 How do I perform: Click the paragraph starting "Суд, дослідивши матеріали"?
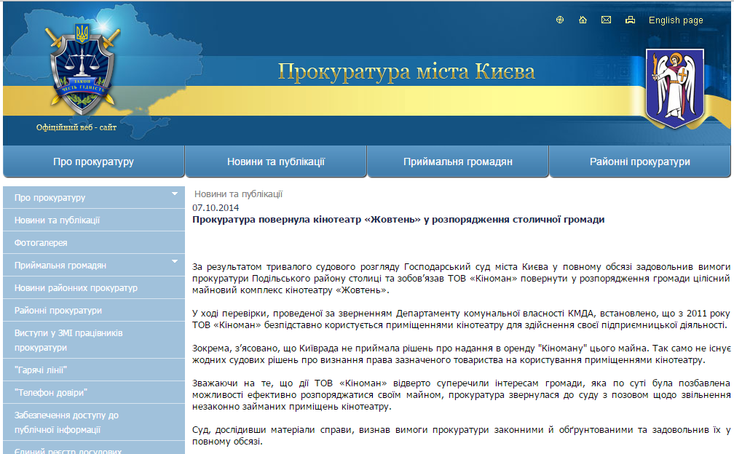461,435
